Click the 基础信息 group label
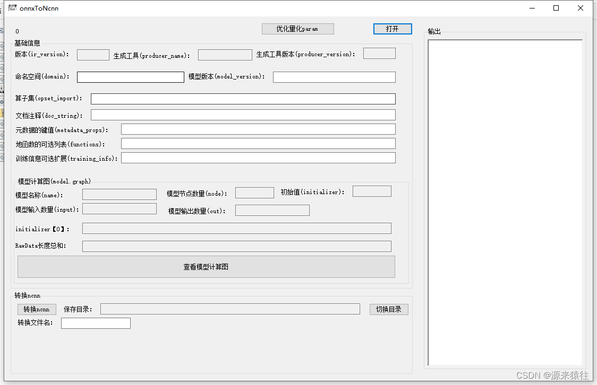Viewport: 597px width, 385px height. [x=28, y=43]
